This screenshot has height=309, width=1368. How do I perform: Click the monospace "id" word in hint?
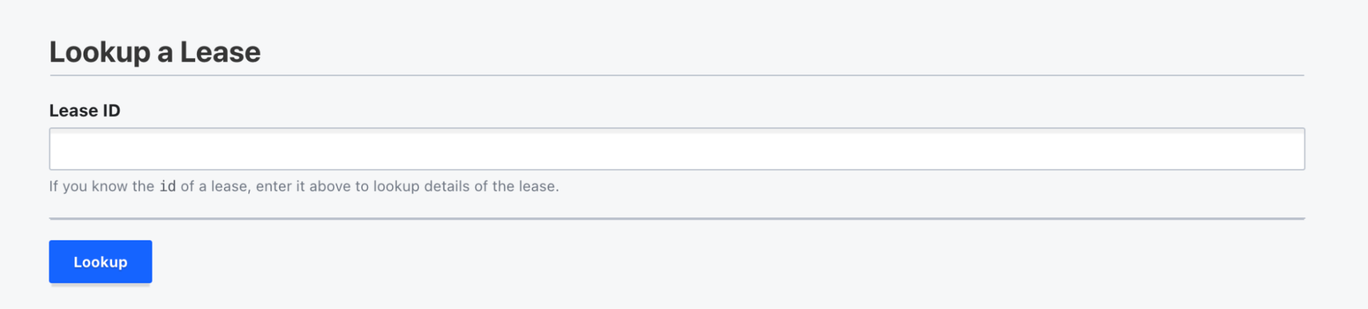click(168, 186)
